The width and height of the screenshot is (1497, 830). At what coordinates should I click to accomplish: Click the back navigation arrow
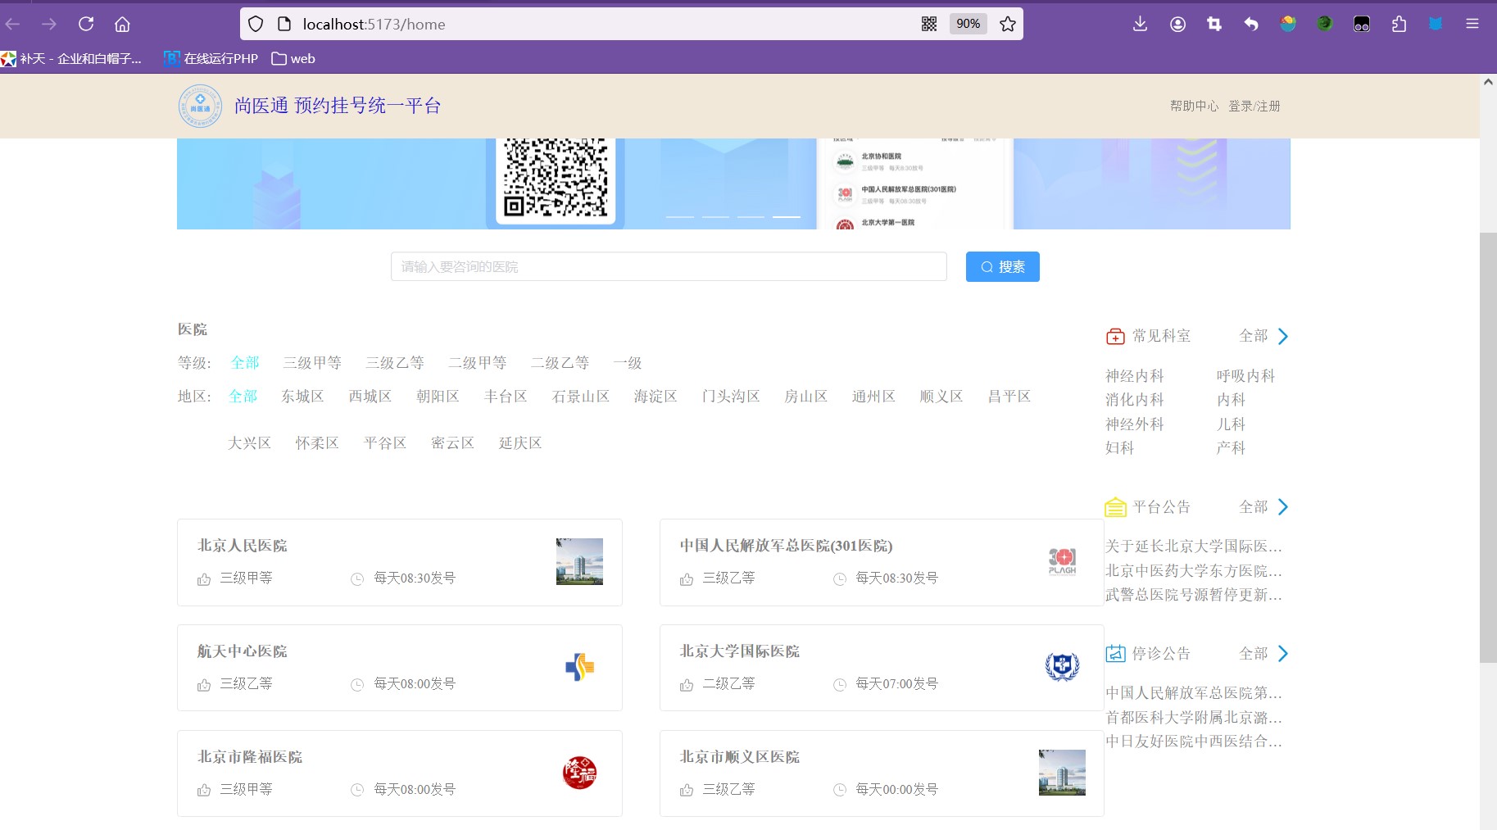[x=13, y=24]
